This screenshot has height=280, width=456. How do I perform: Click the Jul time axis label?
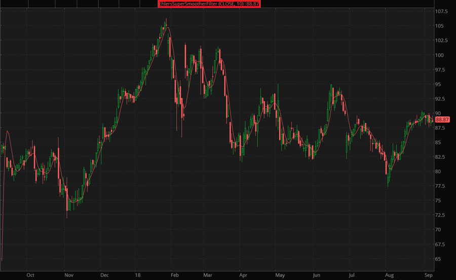click(351, 275)
